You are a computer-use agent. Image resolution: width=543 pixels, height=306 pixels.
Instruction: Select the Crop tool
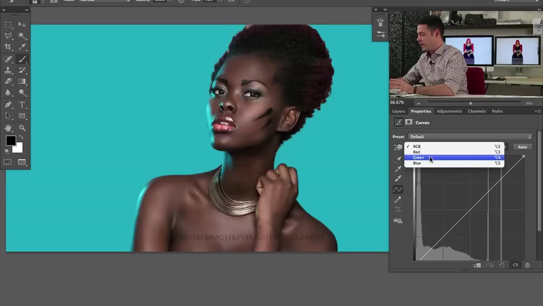pos(8,47)
